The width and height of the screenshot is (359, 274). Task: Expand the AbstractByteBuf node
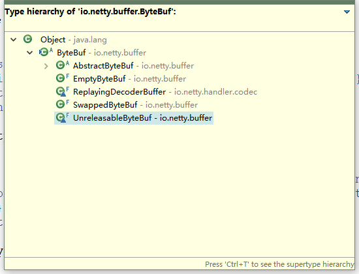[46, 66]
